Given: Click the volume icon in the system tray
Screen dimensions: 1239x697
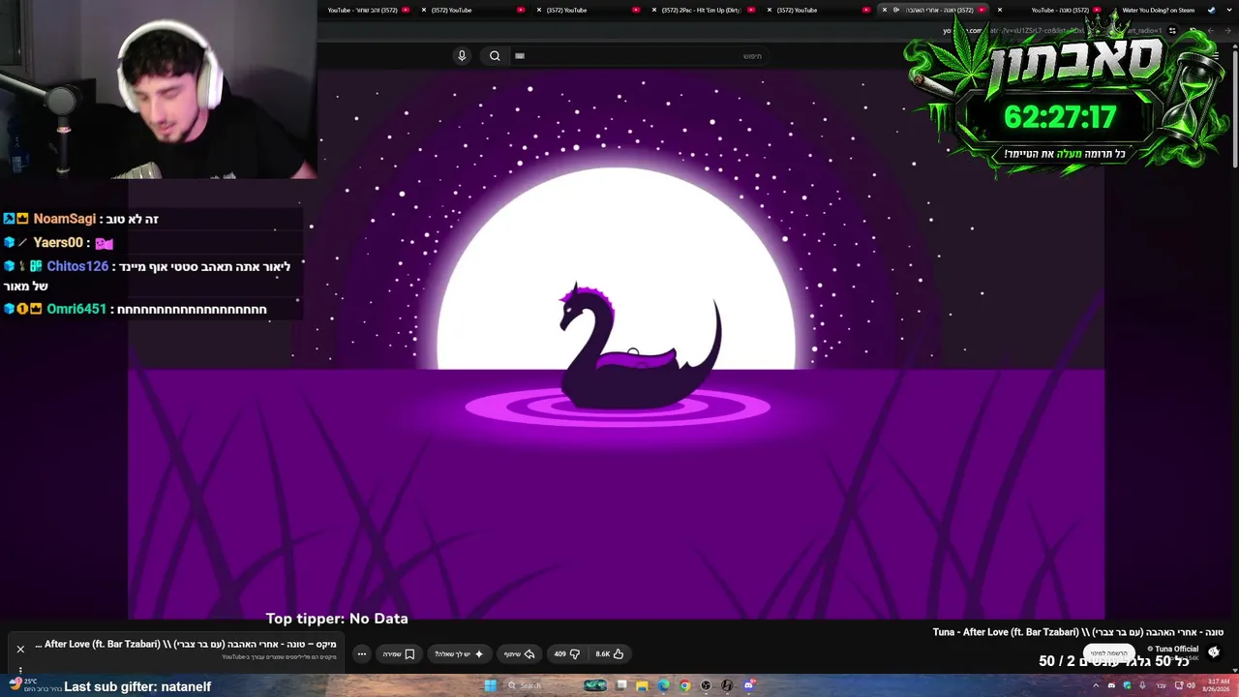Looking at the screenshot, I should [x=1191, y=685].
